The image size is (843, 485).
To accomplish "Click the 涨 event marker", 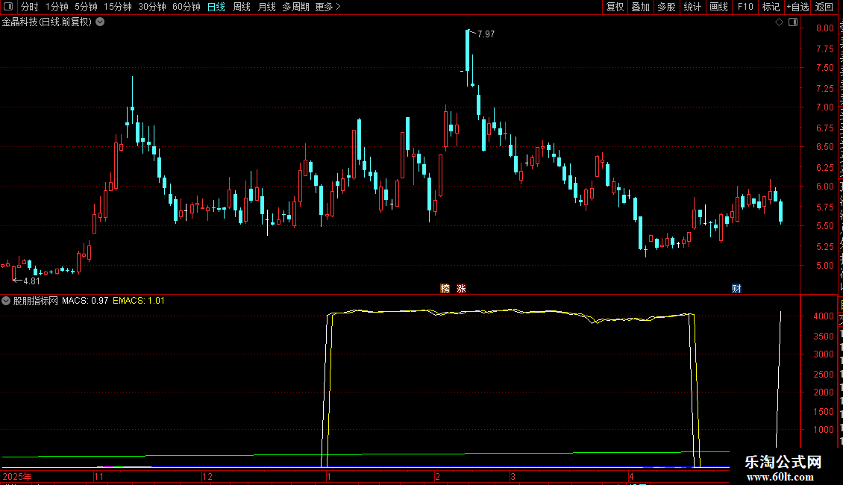I will 461,289.
